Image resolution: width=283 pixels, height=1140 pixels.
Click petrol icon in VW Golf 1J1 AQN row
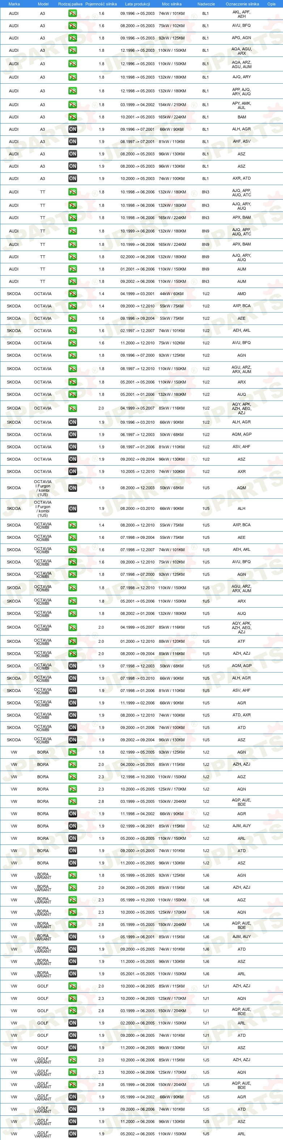coord(72,998)
